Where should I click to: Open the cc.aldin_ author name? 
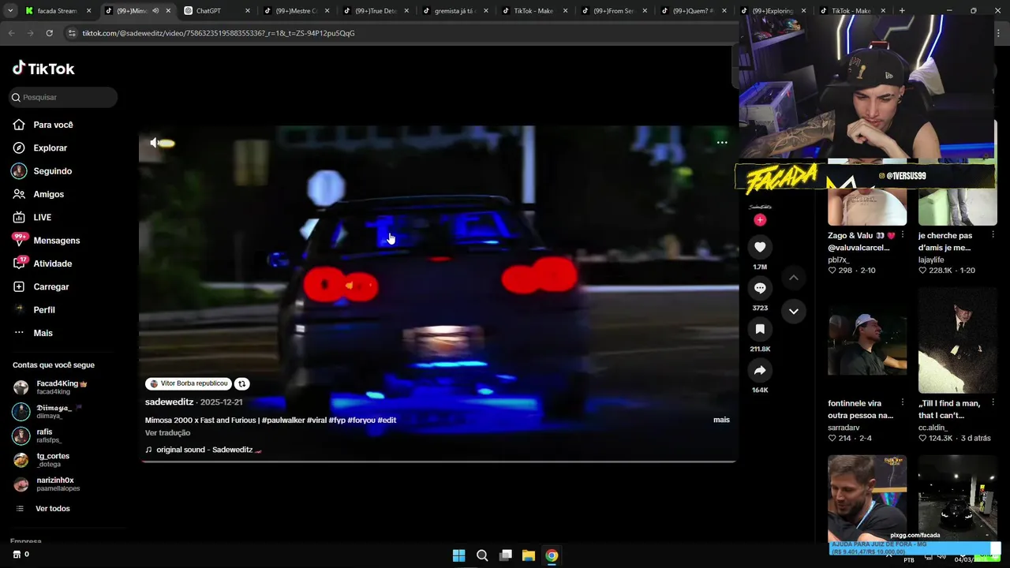tap(933, 428)
